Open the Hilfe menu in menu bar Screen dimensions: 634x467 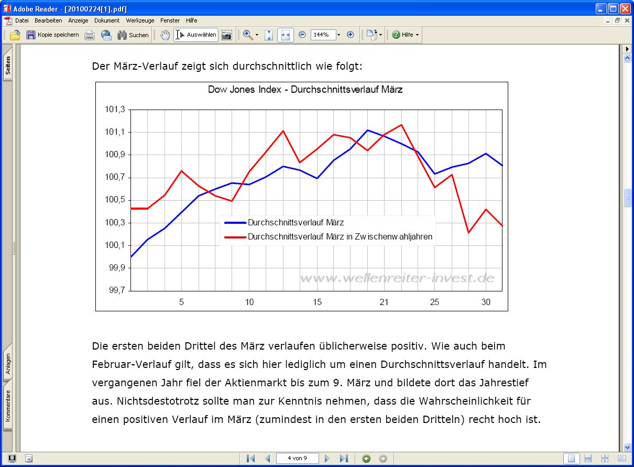pos(191,20)
